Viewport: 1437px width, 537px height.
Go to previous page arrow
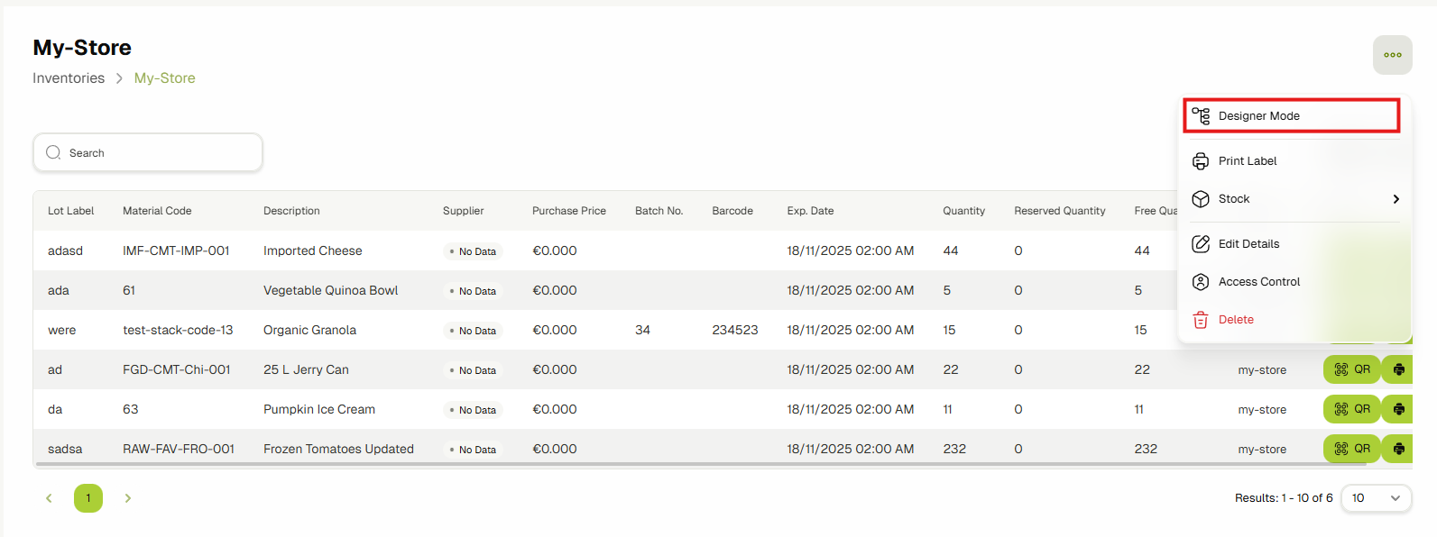(49, 498)
